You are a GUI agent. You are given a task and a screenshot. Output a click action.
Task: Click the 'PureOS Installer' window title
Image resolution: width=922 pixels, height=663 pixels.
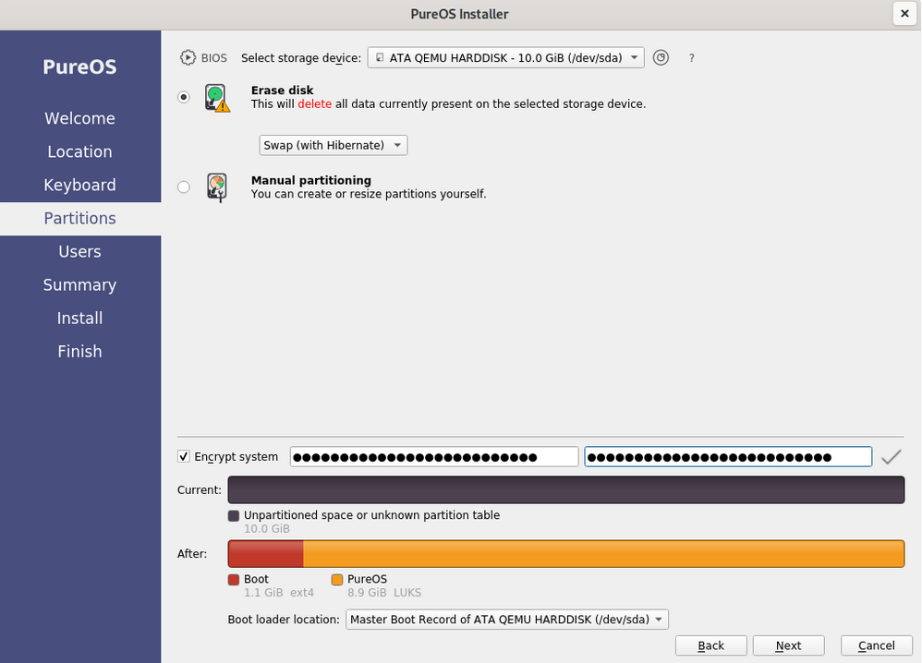click(459, 14)
